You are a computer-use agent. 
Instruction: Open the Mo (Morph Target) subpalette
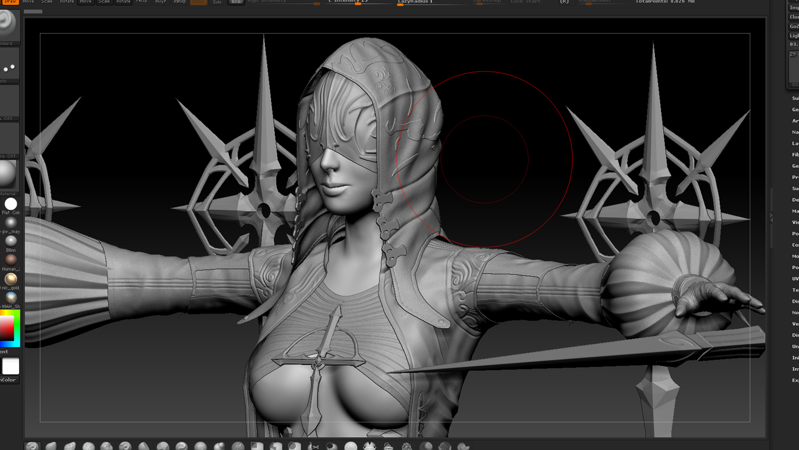tap(795, 256)
